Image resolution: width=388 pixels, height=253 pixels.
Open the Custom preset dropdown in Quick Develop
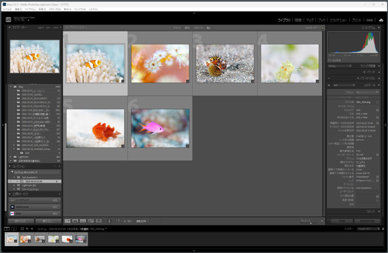tap(339, 66)
